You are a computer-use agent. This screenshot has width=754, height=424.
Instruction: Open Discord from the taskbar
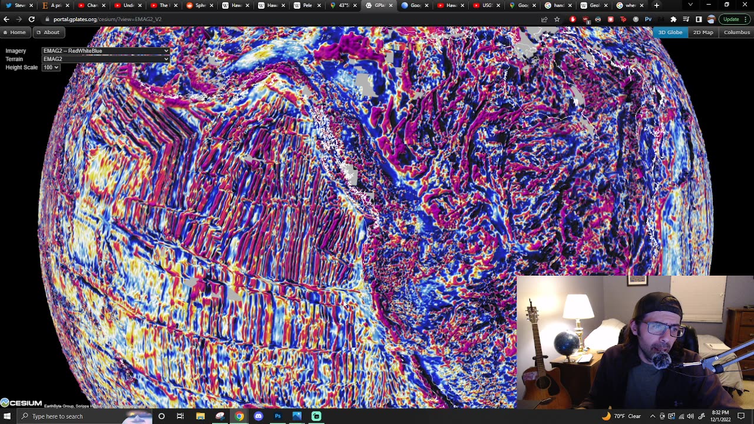259,416
